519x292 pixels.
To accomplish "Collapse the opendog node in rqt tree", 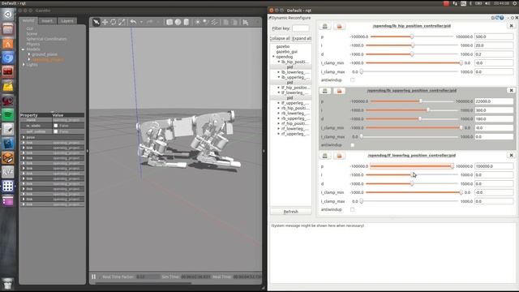I will [x=273, y=57].
